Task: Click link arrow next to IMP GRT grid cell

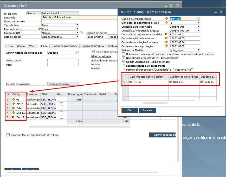Action: [131, 82]
